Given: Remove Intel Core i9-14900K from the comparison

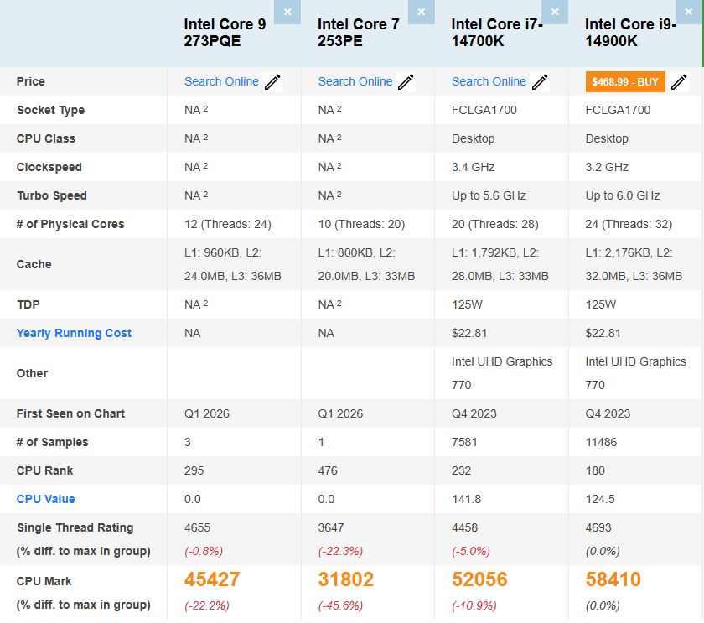Looking at the screenshot, I should click(x=690, y=13).
